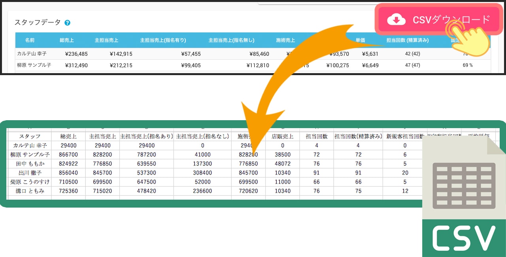
Task: Click 出川 徹子 spreadsheet cell
Action: (30, 173)
